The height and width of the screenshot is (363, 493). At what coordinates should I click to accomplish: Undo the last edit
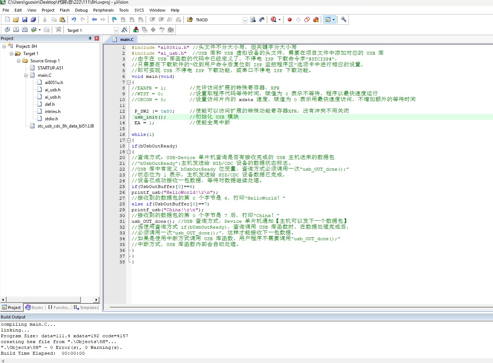click(x=74, y=20)
